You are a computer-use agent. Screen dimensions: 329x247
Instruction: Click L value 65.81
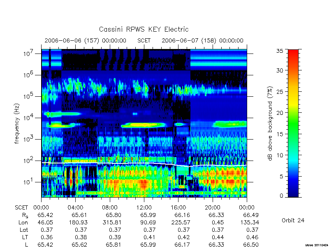[x=114, y=245]
